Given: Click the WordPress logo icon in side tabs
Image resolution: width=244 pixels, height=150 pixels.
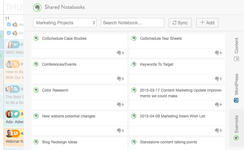Looking at the screenshot, I should [x=236, y=100].
